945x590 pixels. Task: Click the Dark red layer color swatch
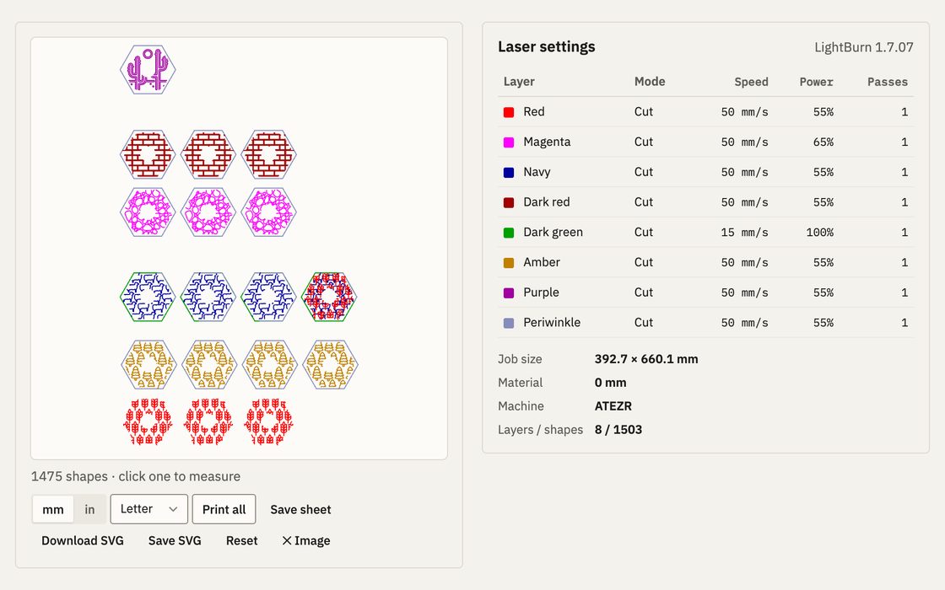509,202
